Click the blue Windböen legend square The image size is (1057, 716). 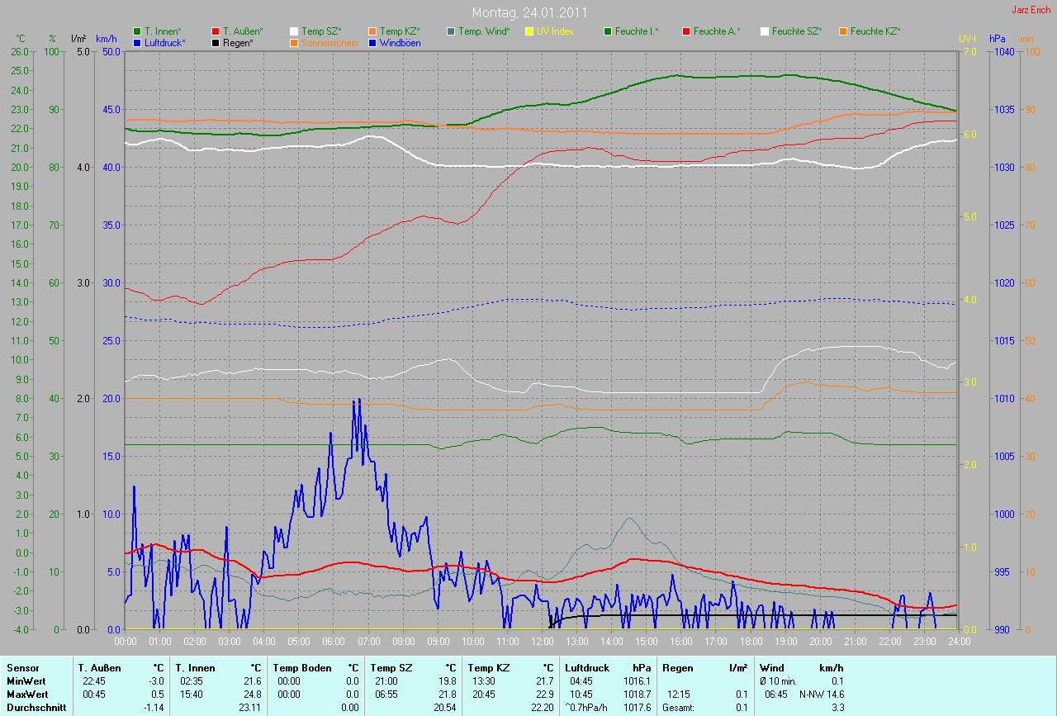point(372,42)
